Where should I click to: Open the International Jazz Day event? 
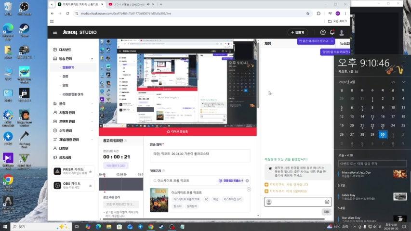[x=372, y=174]
